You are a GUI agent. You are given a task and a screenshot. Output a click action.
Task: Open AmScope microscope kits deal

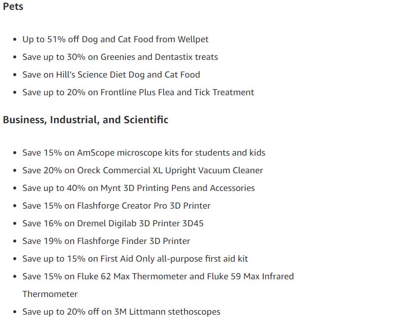[144, 153]
